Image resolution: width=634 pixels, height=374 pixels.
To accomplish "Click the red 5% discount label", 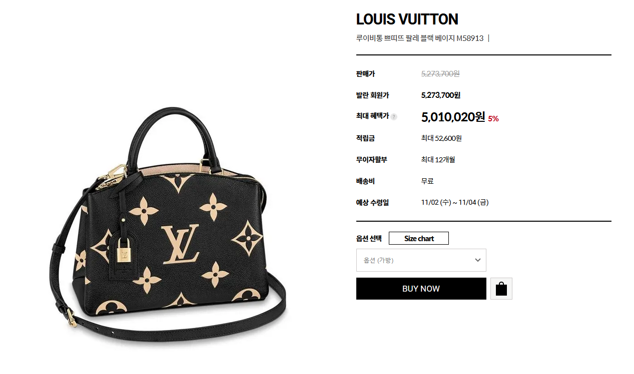I will [493, 118].
